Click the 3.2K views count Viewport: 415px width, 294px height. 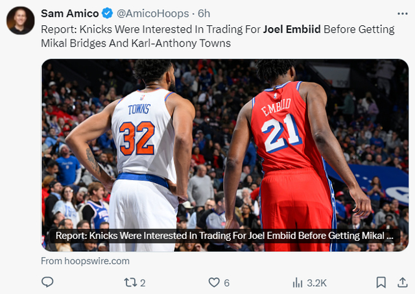(316, 283)
